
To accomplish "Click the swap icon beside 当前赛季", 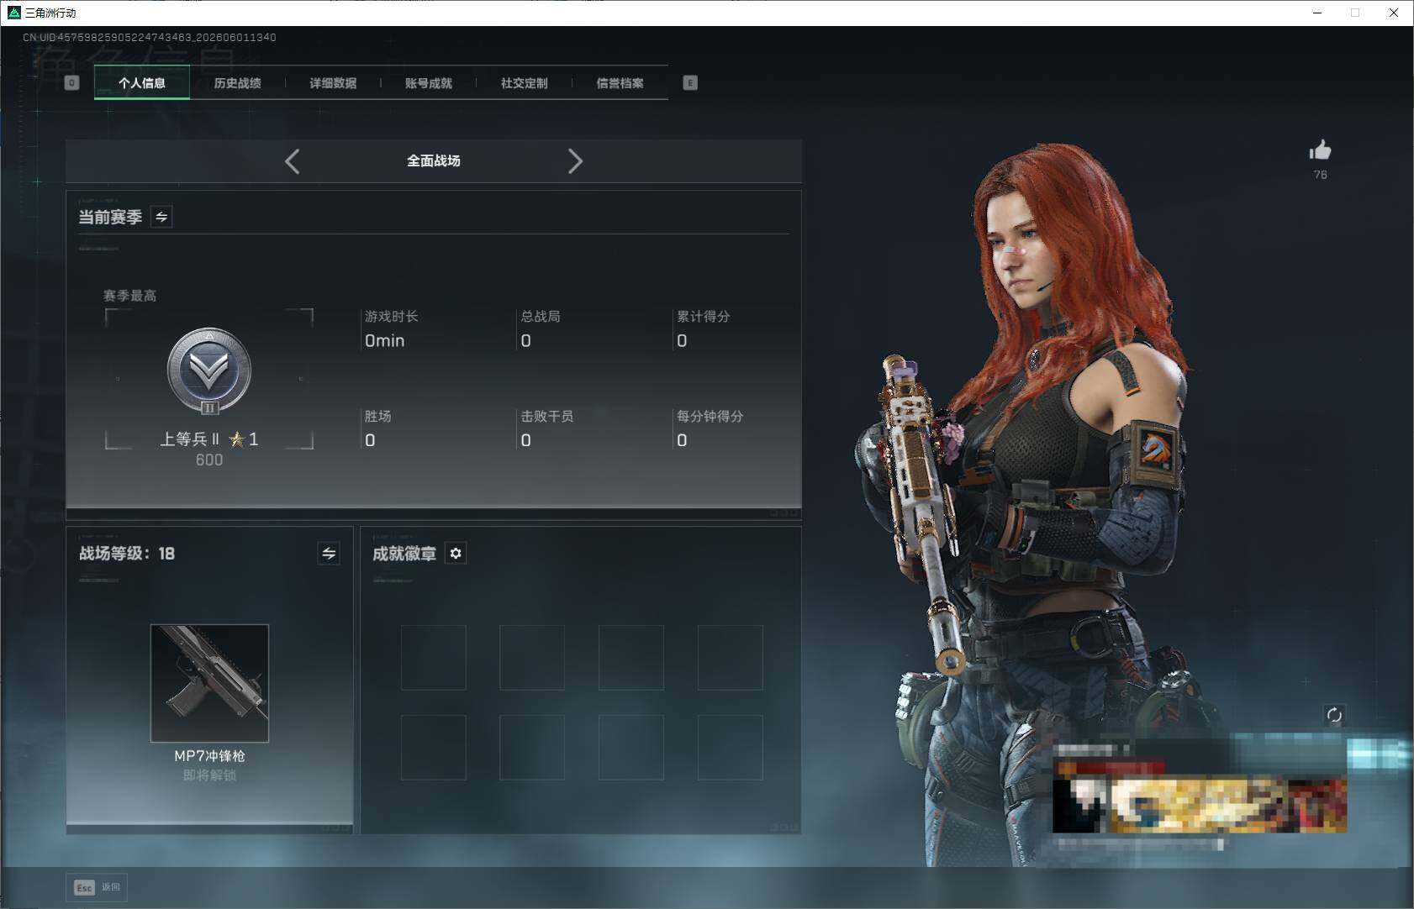I will click(161, 217).
